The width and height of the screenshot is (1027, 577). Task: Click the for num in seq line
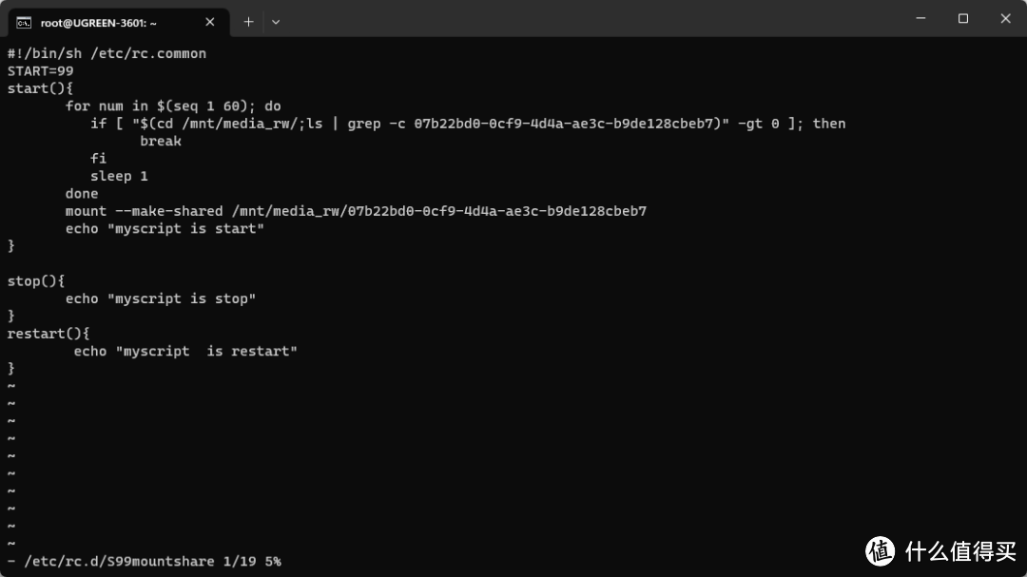[x=173, y=106]
